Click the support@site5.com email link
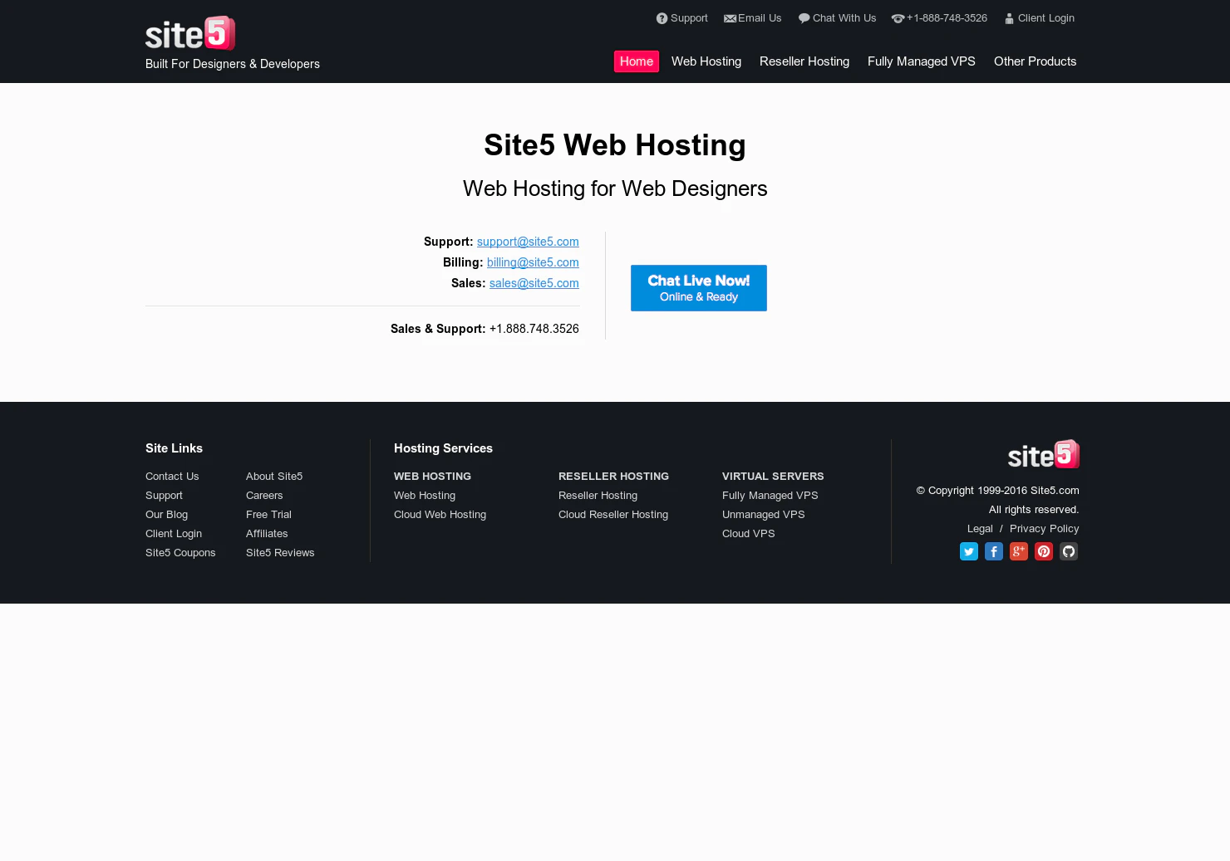This screenshot has height=861, width=1230. [528, 242]
